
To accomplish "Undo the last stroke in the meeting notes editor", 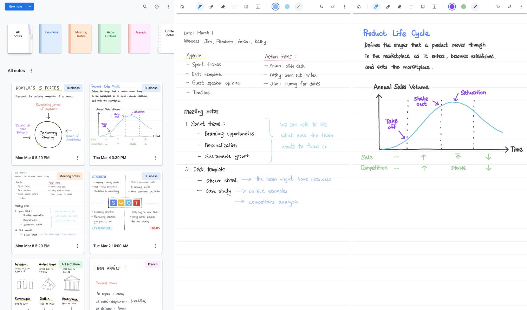I will [321, 7].
